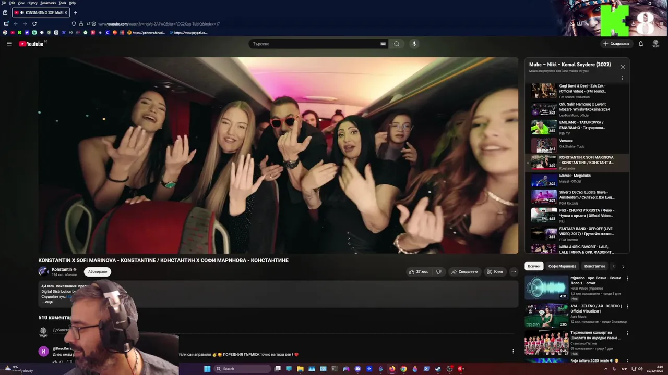Open the playlist panel three-dot options
This screenshot has height=375, width=668.
(x=622, y=78)
